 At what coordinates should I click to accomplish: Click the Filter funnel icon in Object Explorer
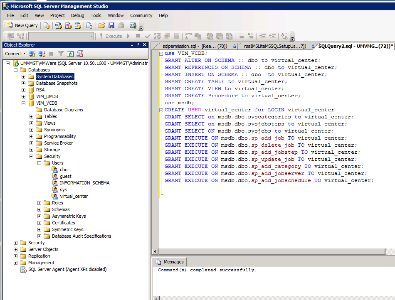[x=61, y=54]
